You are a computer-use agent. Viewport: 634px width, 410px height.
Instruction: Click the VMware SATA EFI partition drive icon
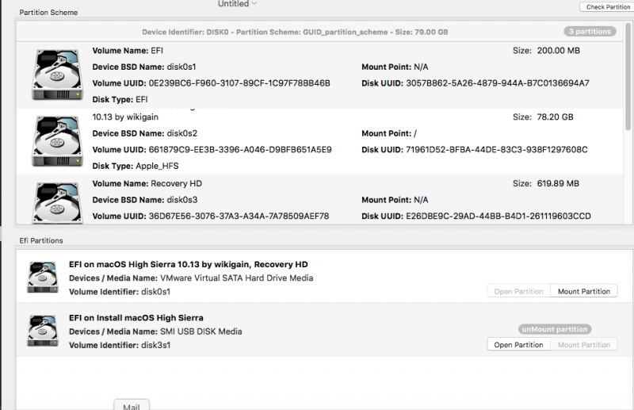[43, 278]
